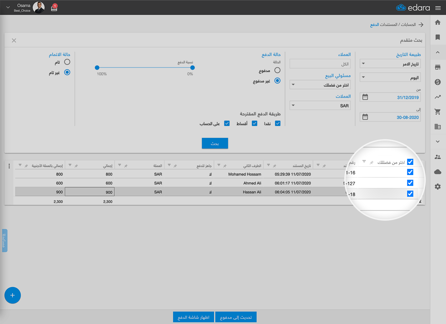This screenshot has width=446, height=324.
Task: Open calendar picker for 31/12/2019 date
Action: pos(365,97)
